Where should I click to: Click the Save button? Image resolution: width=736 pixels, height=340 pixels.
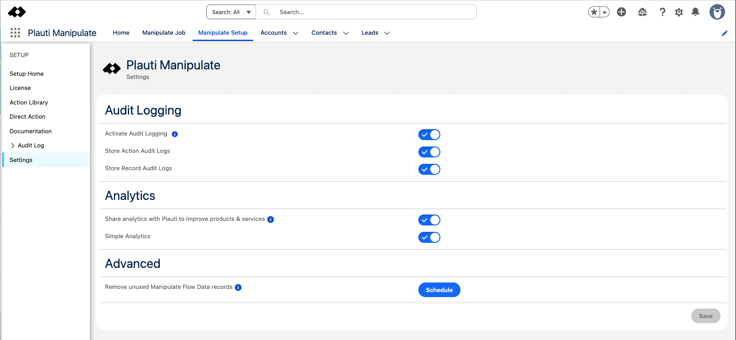[x=706, y=316]
